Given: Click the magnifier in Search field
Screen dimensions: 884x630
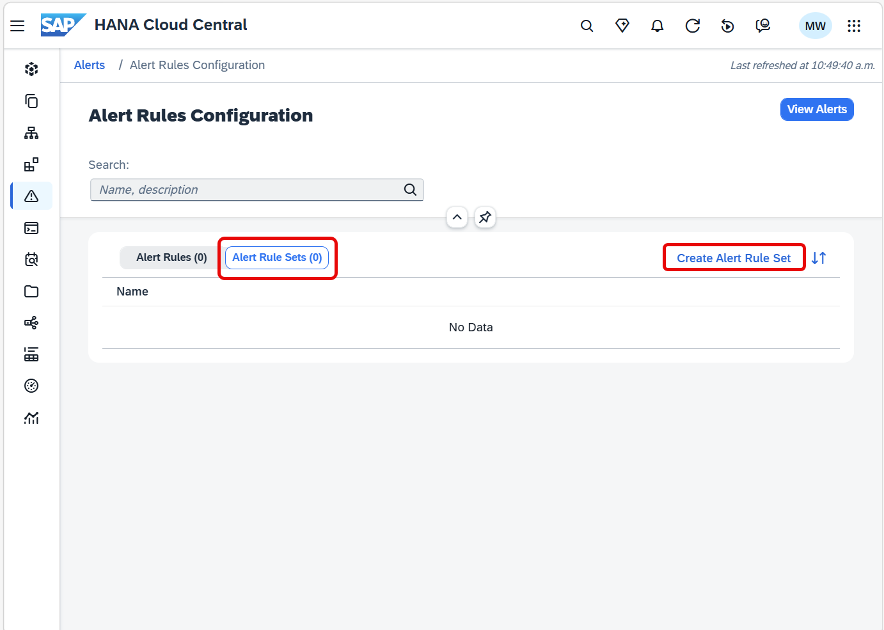Looking at the screenshot, I should click(410, 189).
